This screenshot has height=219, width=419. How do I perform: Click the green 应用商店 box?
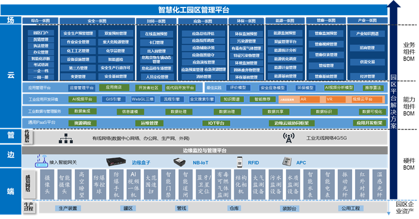tap(113, 88)
